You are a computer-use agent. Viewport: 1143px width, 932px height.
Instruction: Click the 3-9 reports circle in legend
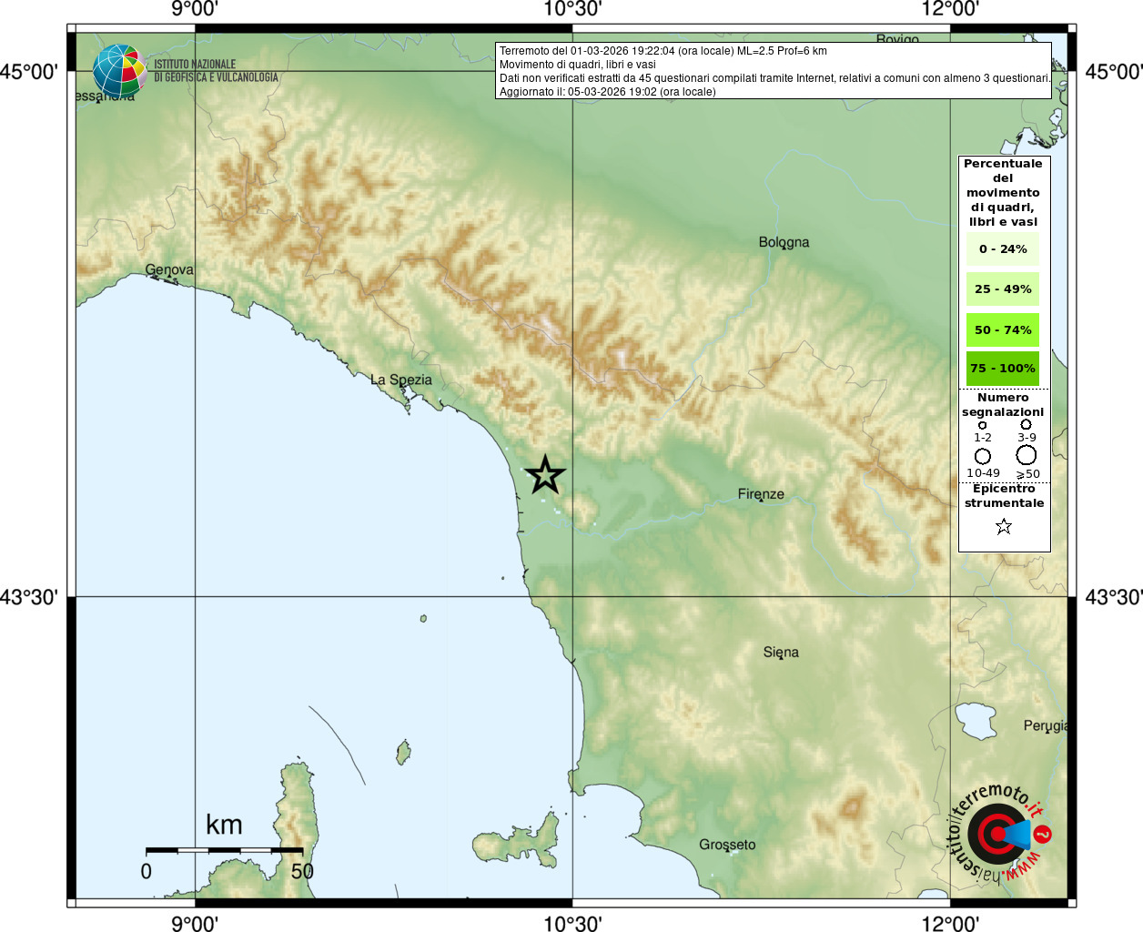[1026, 424]
